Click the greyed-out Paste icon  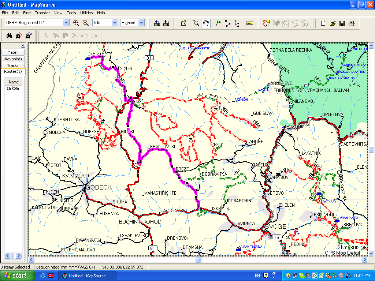tap(65, 35)
